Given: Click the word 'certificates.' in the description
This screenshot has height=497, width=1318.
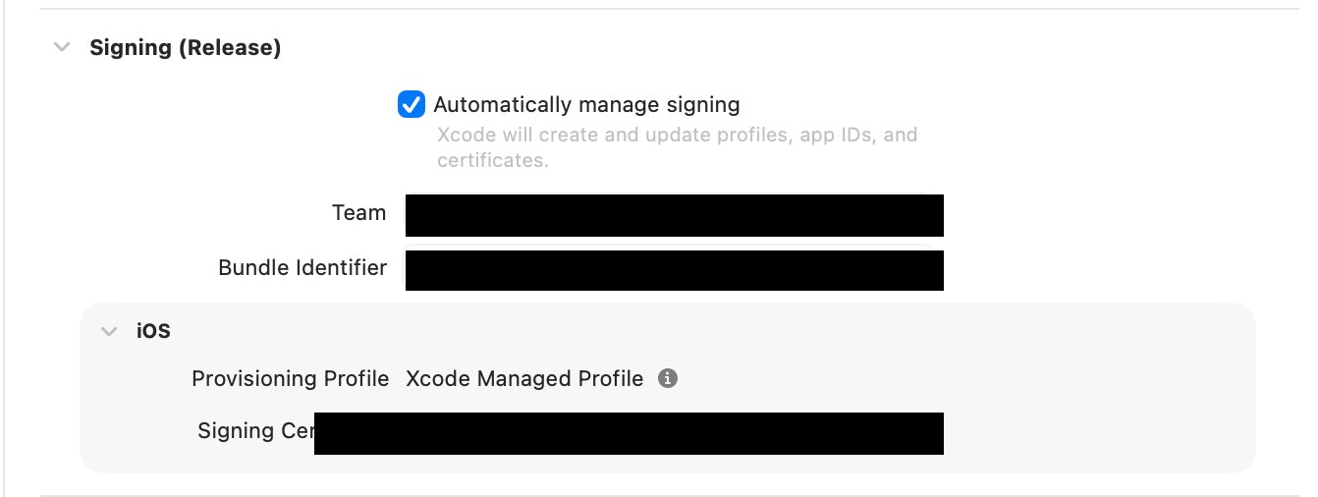Looking at the screenshot, I should [x=492, y=160].
